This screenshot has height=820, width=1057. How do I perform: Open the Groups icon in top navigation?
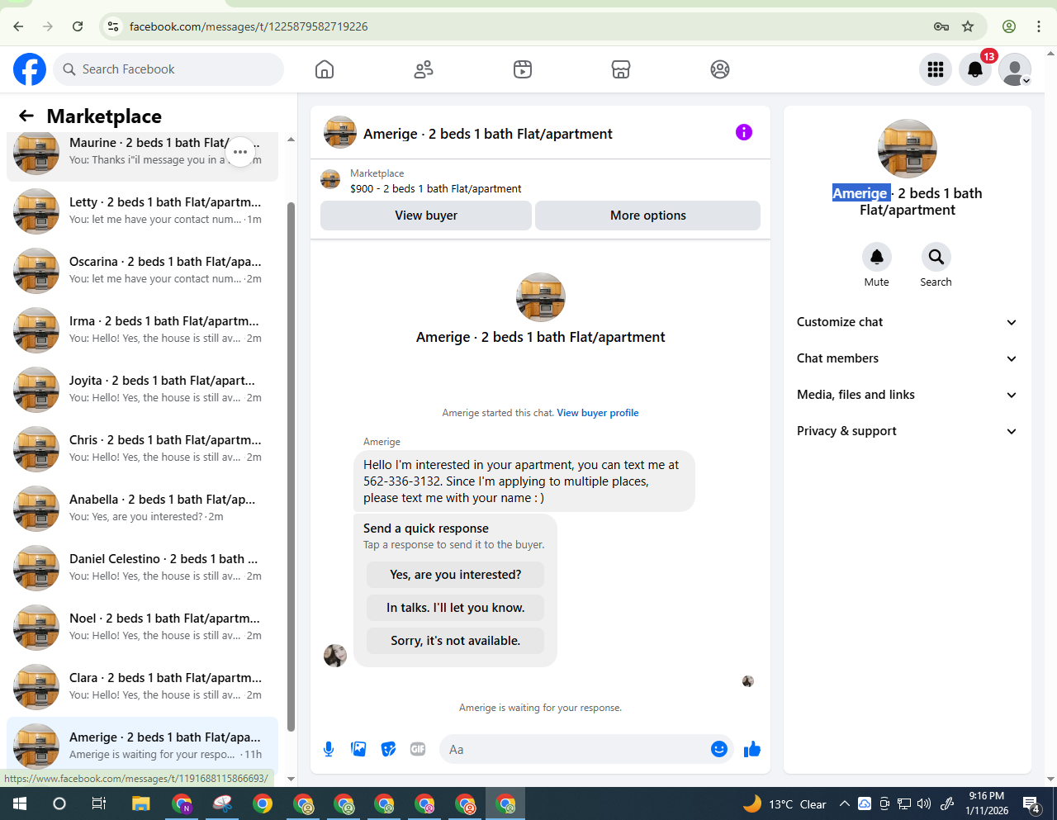point(720,69)
